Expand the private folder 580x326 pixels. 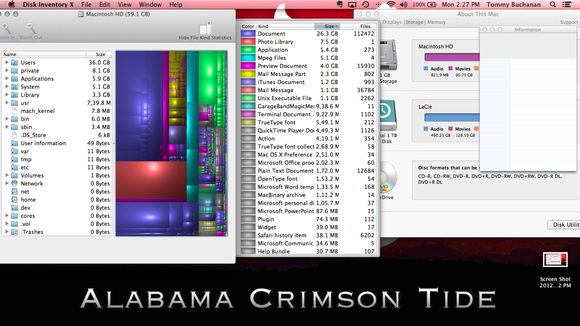(7, 70)
